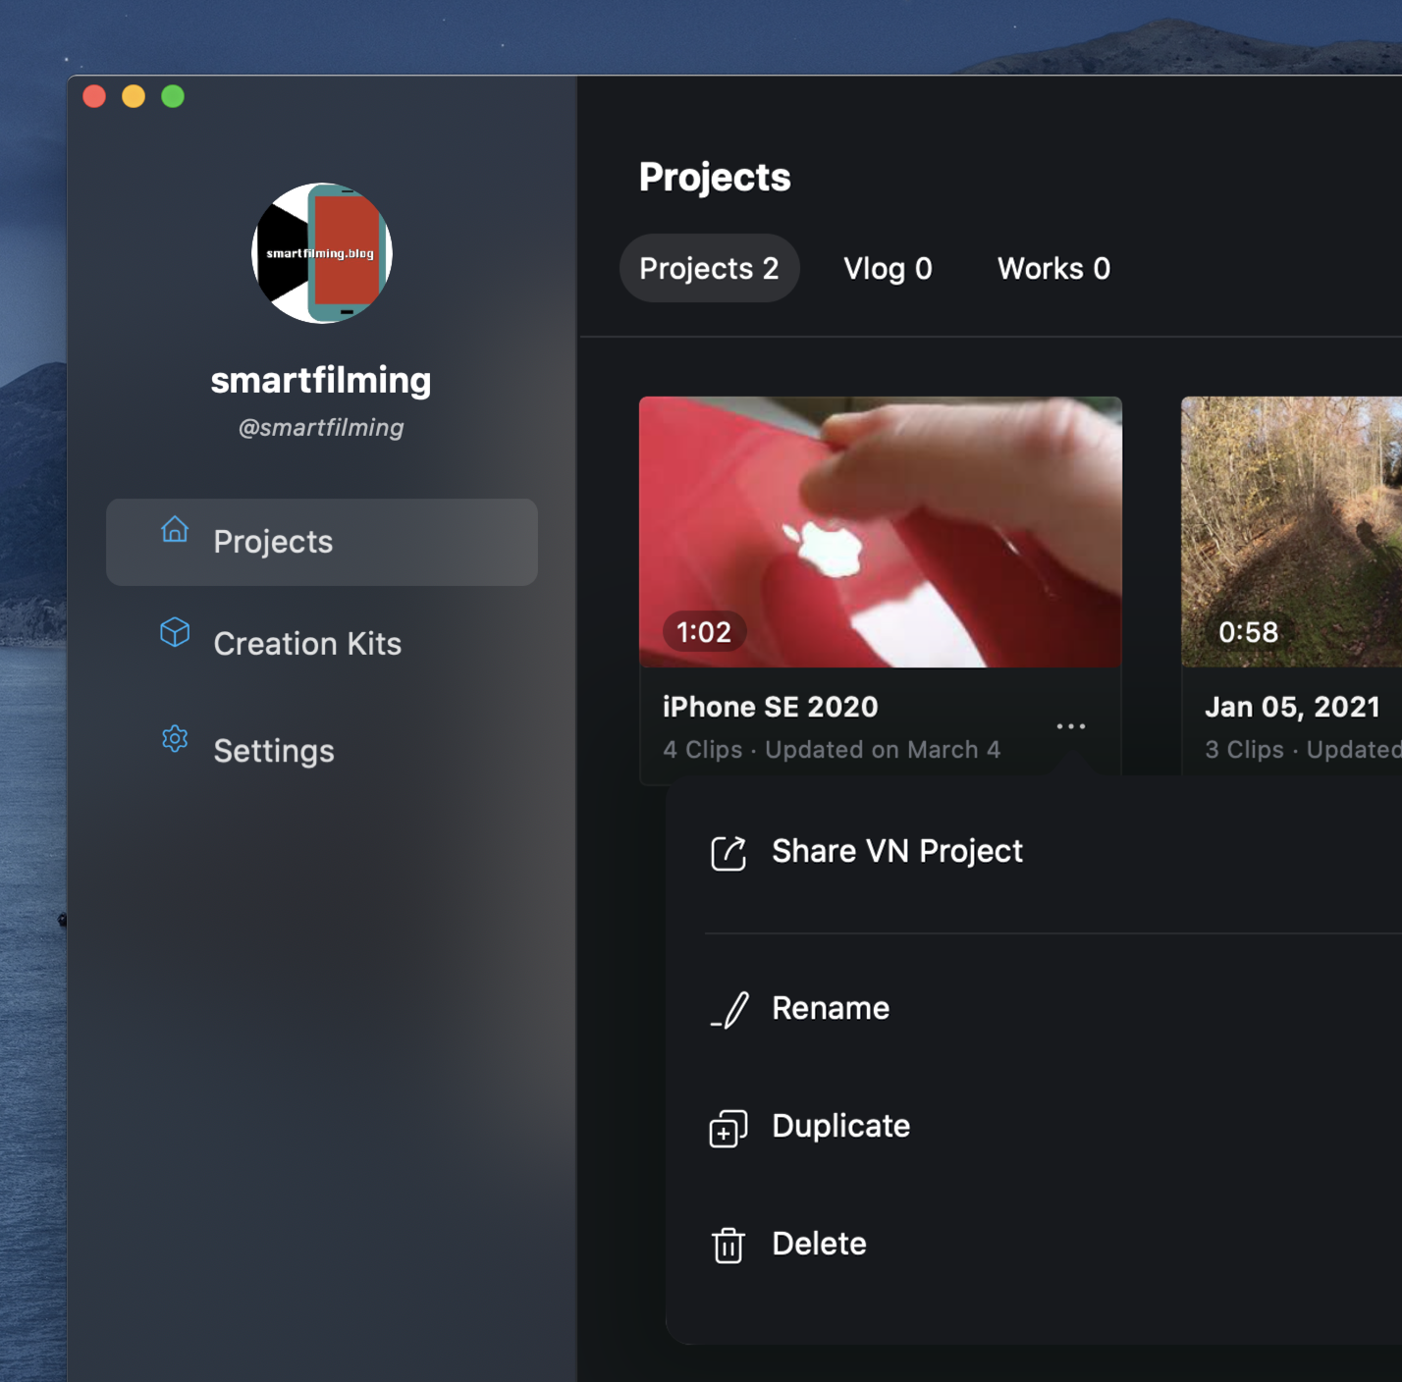Go to Creation Kits in sidebar
Screen dimensions: 1402x1382
coord(307,644)
